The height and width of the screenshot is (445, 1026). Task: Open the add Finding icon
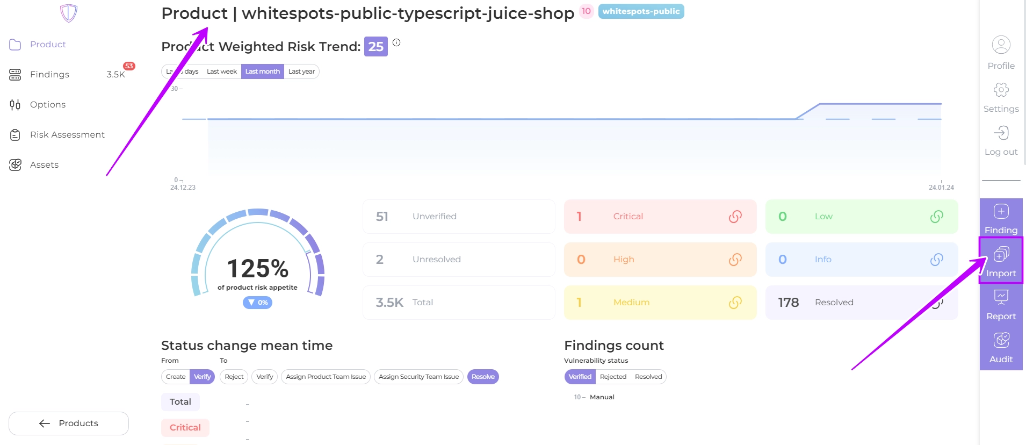coord(1001,212)
